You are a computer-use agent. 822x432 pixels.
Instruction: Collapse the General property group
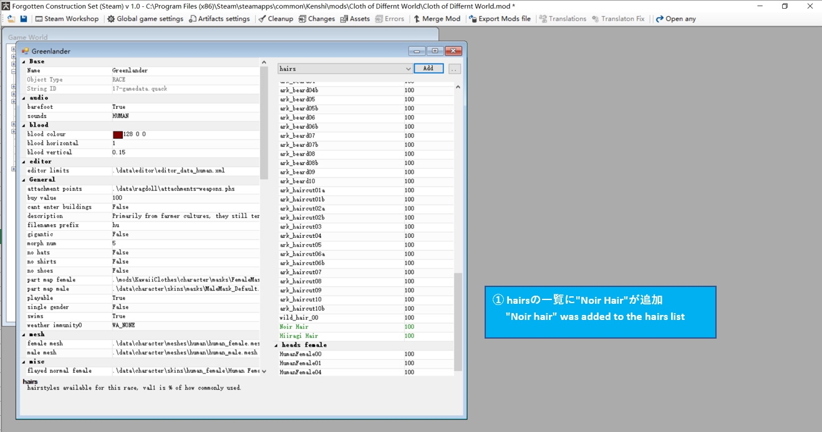(24, 180)
